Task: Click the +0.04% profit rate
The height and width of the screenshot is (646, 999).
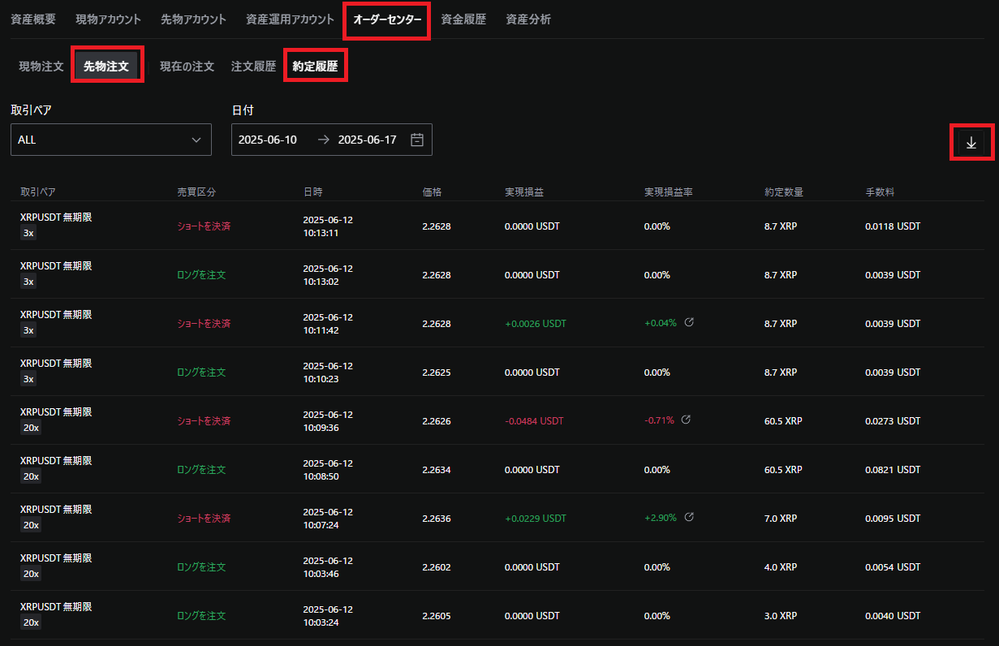Action: 661,324
